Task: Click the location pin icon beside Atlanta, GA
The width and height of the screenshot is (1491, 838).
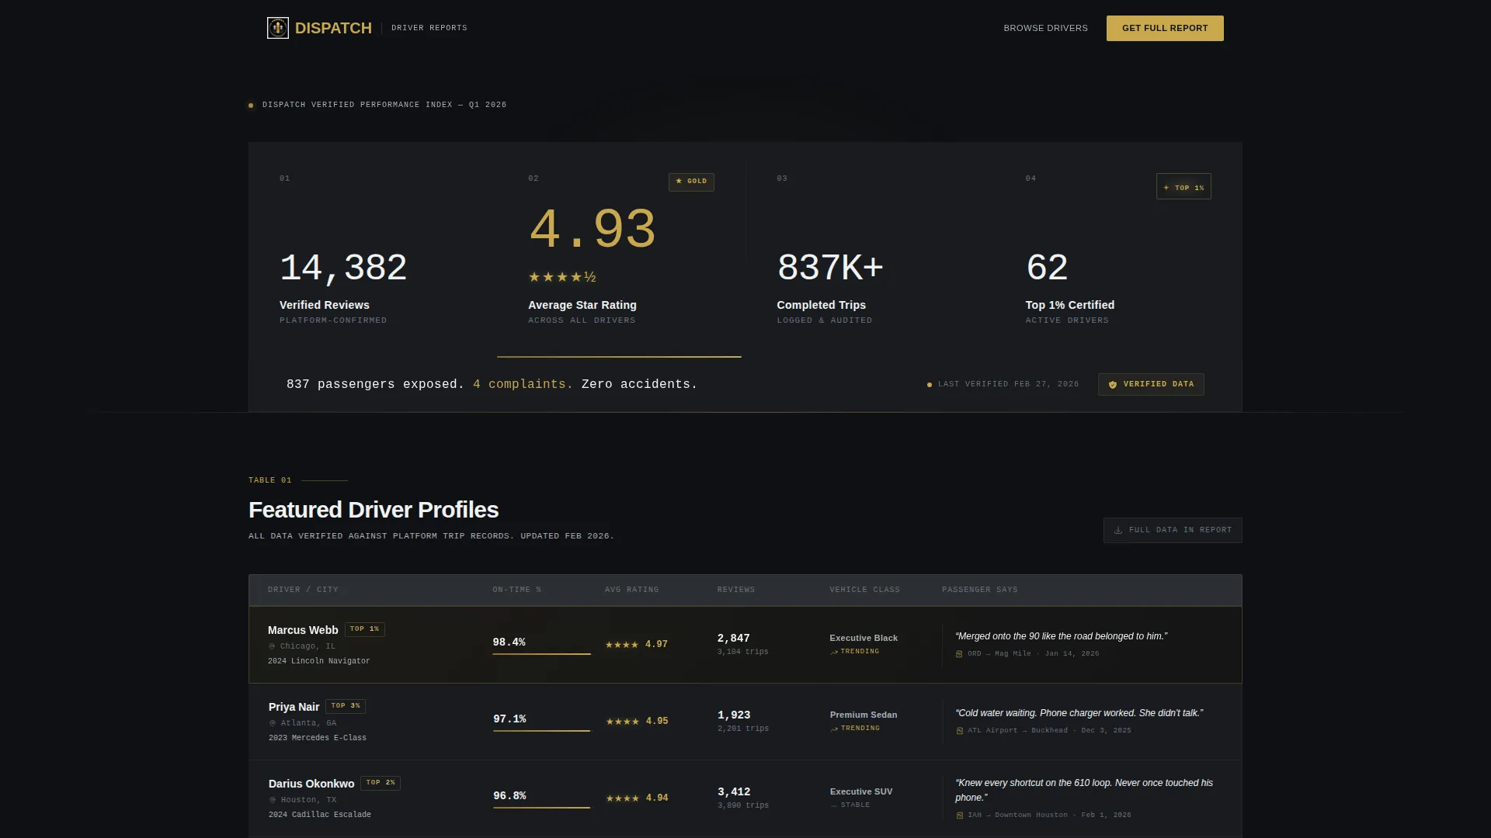Action: pos(273,723)
